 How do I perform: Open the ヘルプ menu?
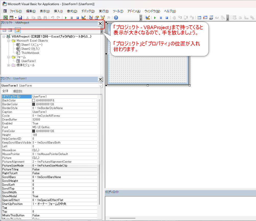point(170,11)
